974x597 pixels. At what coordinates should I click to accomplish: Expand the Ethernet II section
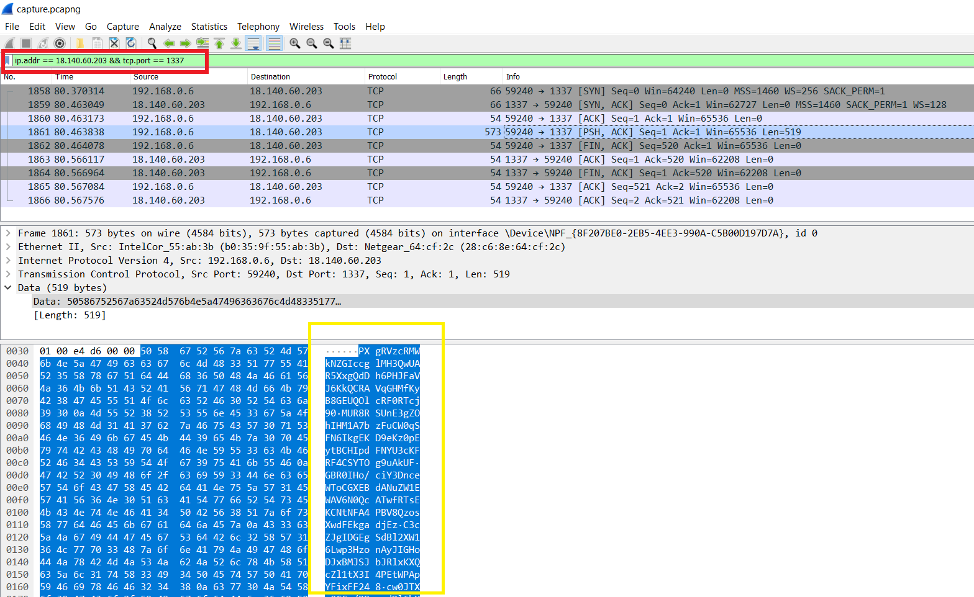(x=8, y=247)
